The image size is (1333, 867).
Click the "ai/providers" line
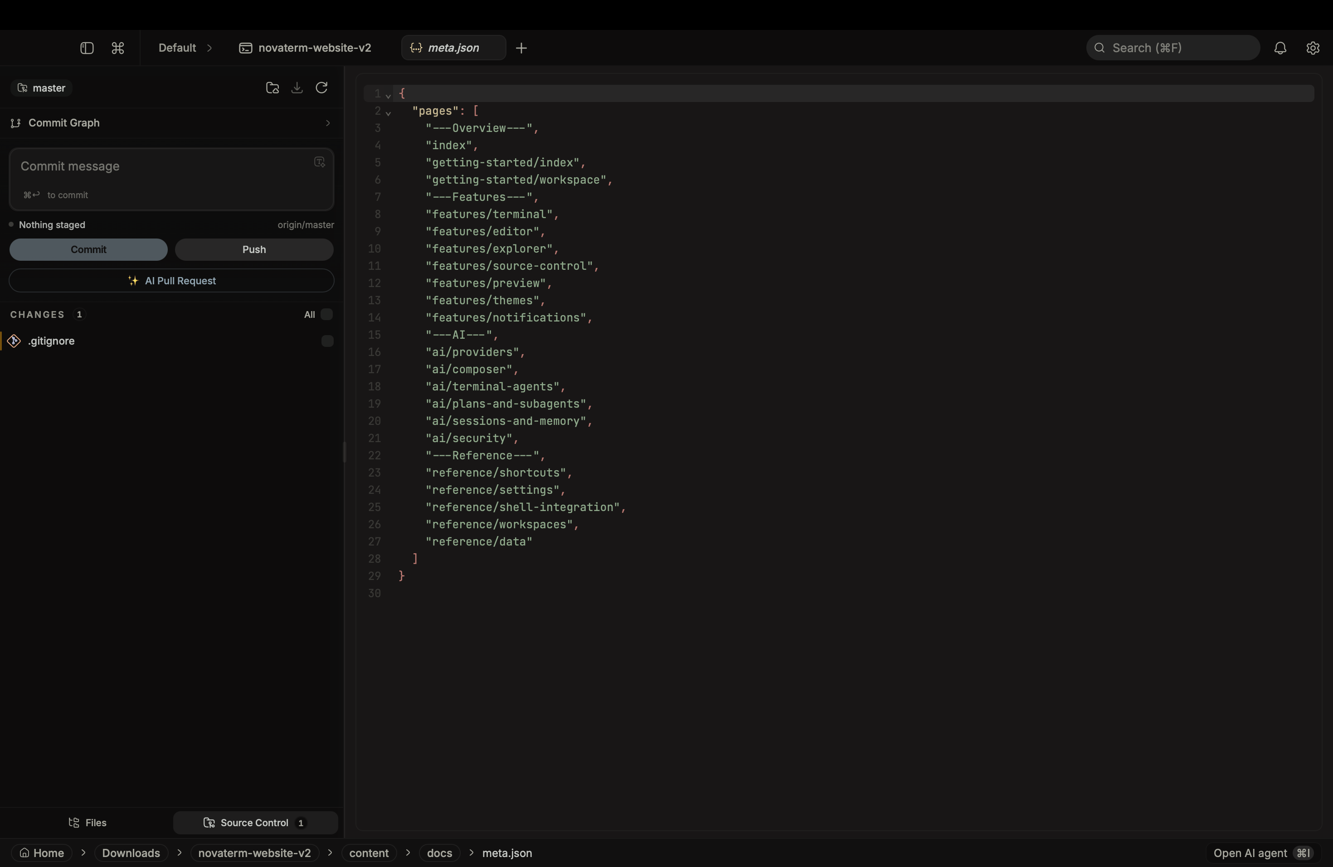475,352
